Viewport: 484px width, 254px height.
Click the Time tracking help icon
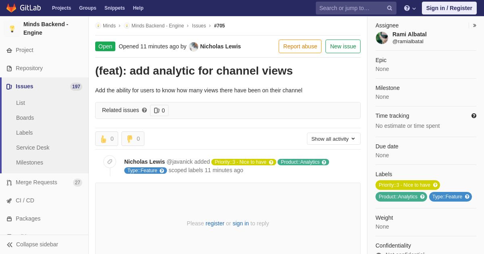[474, 116]
